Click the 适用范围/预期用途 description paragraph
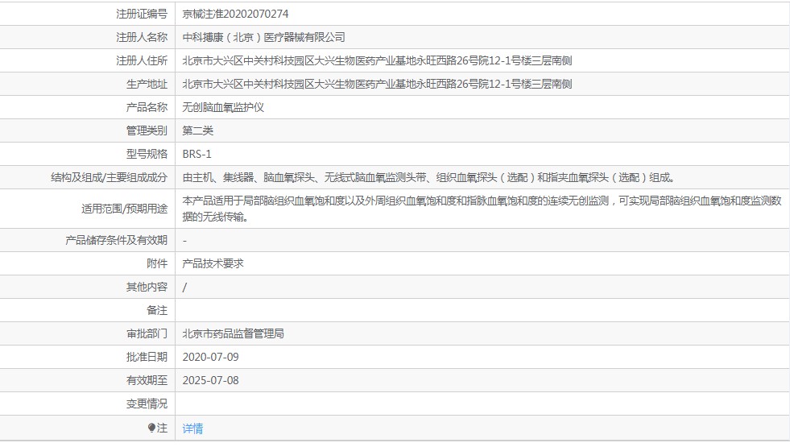 [482, 209]
